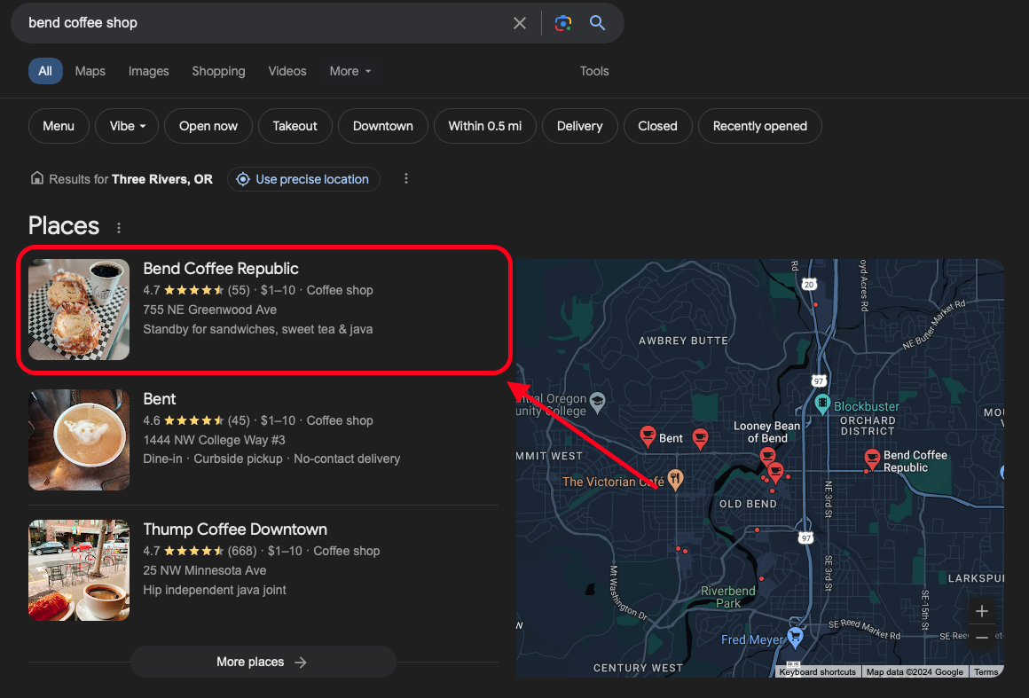Click the More places button
Viewport: 1029px width, 698px height.
[263, 662]
